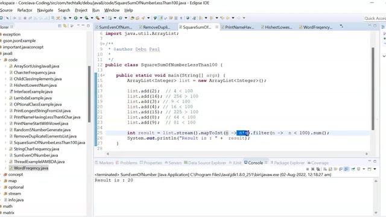The height and width of the screenshot is (217, 386).
Task: Open the Open Console dropdown arrow
Action: [x=375, y=169]
